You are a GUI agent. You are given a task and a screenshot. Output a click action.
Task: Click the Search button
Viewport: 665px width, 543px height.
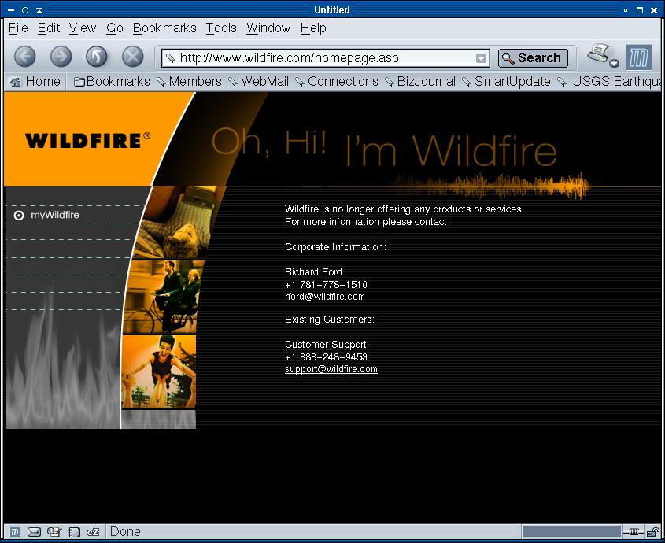[x=533, y=58]
